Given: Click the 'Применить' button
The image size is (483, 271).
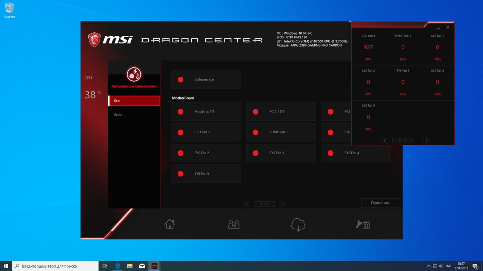Looking at the screenshot, I should click(380, 203).
